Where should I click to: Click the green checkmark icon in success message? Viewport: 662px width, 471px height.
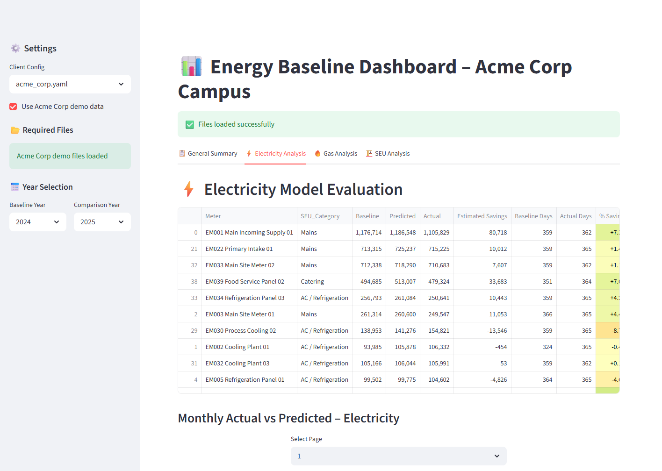(x=190, y=124)
